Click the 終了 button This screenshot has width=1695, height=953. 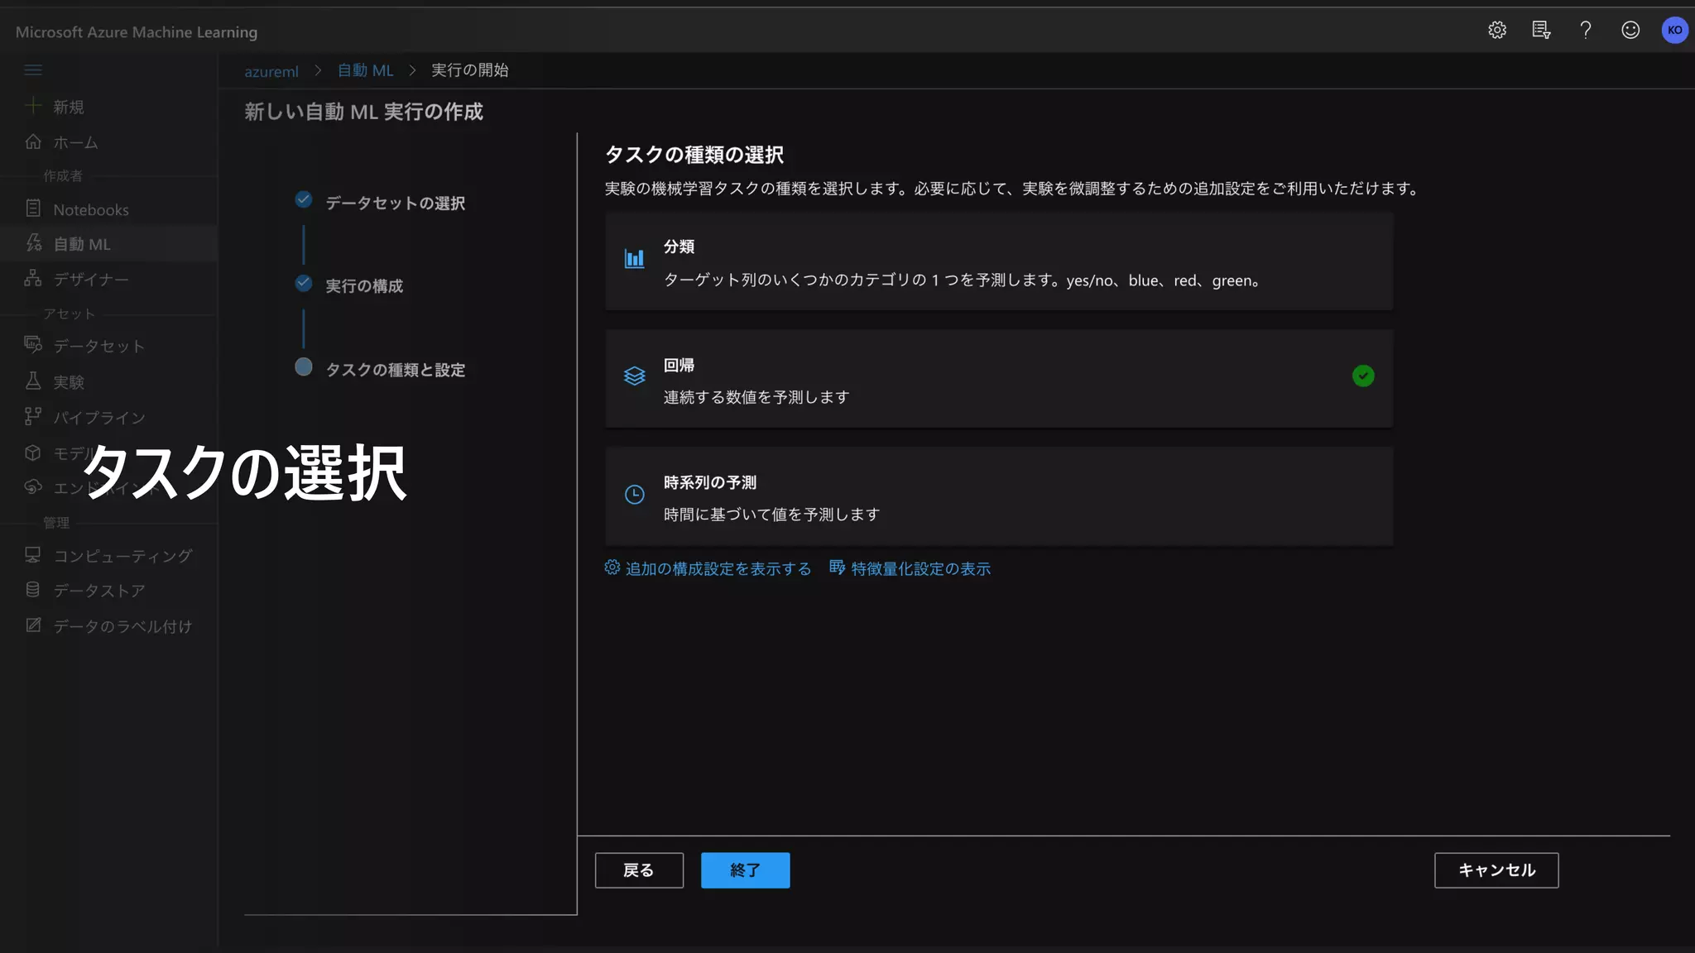745,870
